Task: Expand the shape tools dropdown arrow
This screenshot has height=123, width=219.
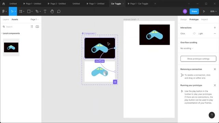Action: [x=32, y=11]
